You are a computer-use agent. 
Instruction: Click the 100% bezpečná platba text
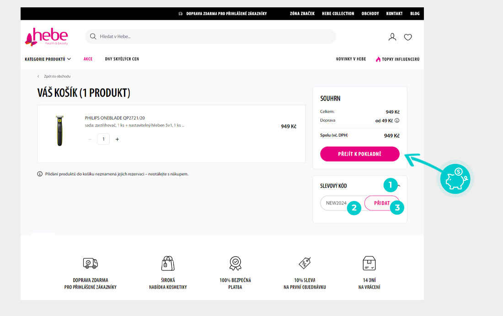click(x=235, y=284)
